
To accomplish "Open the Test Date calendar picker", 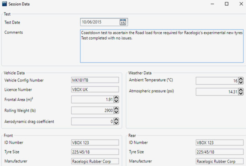I will point(123,22).
